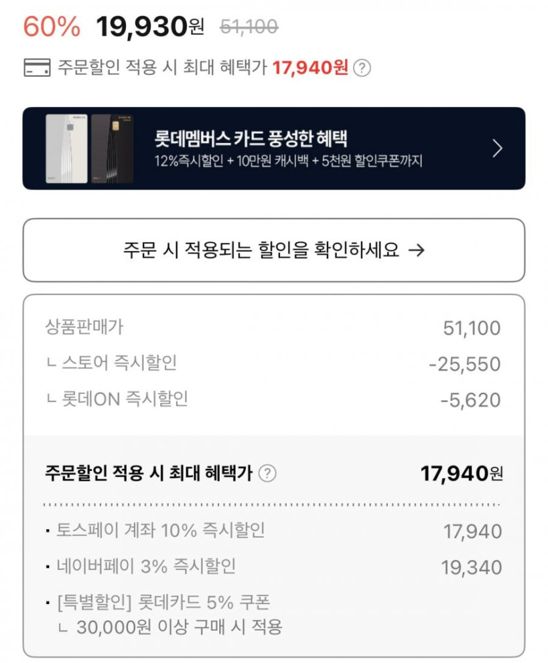The height and width of the screenshot is (663, 548).
Task: Open the Lotte Members card banner chevron
Action: [497, 149]
